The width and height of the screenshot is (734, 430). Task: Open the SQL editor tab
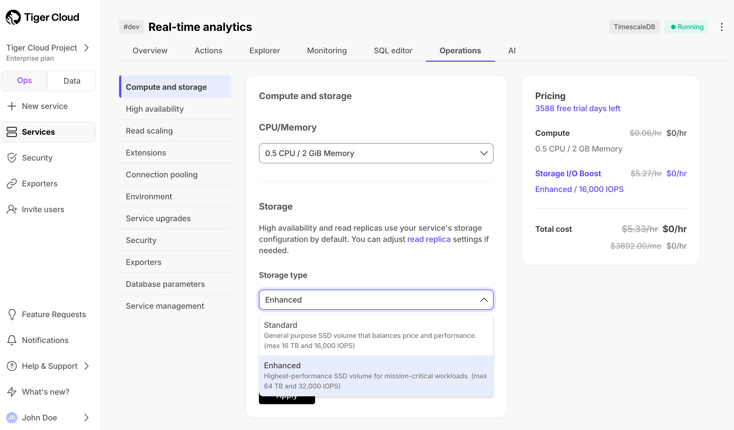coord(393,51)
